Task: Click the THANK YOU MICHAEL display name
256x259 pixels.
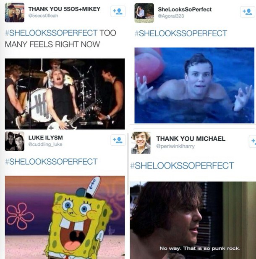Action: pos(191,139)
